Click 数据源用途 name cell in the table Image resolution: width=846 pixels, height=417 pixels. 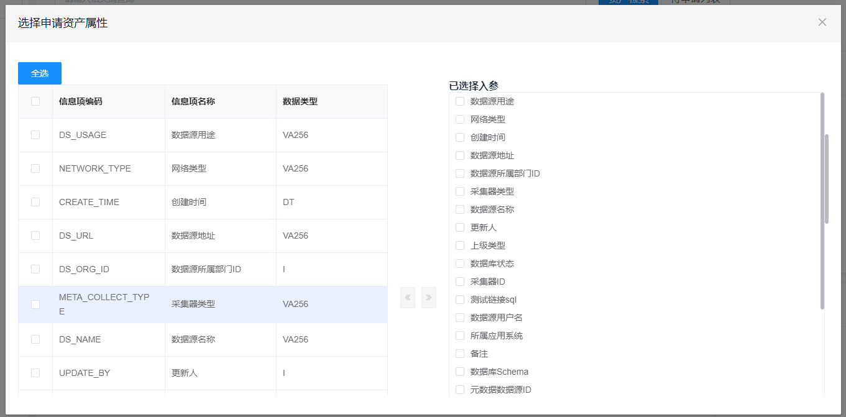(221, 135)
